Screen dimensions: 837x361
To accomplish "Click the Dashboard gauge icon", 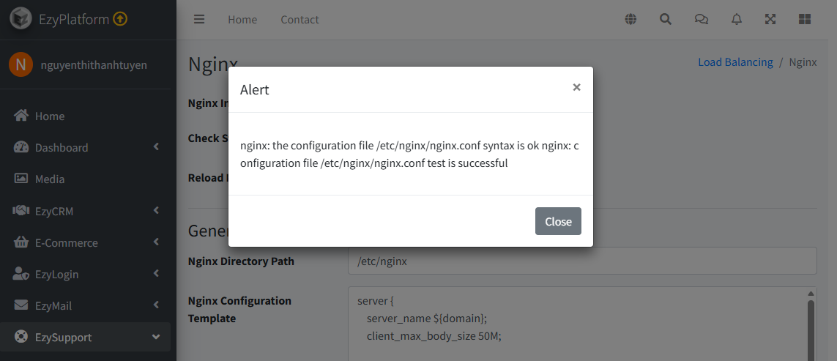I will (21, 147).
